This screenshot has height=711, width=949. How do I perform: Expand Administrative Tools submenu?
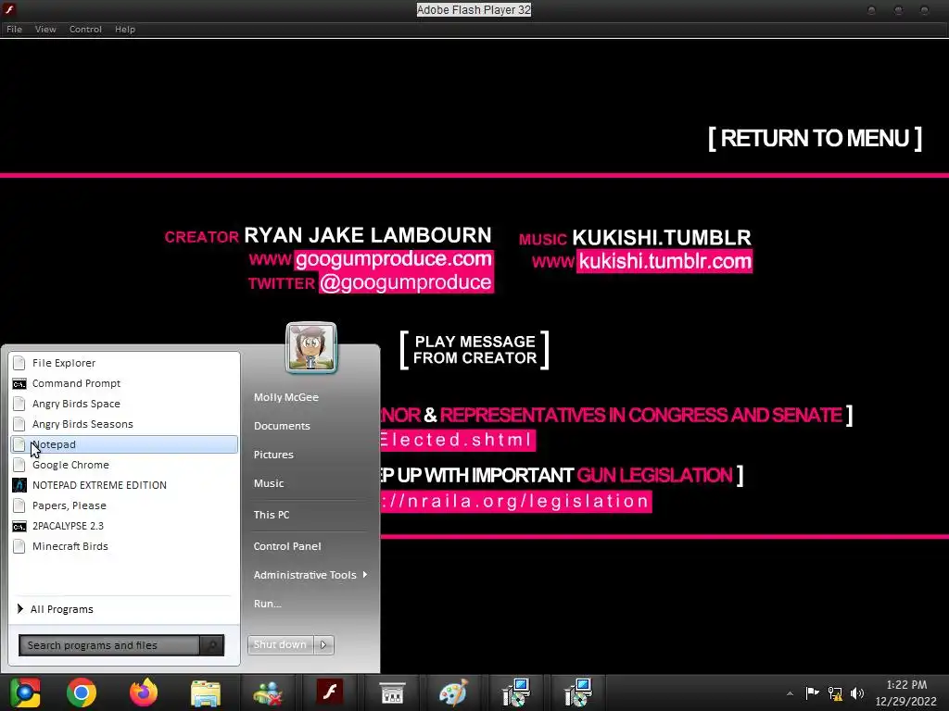tap(310, 575)
